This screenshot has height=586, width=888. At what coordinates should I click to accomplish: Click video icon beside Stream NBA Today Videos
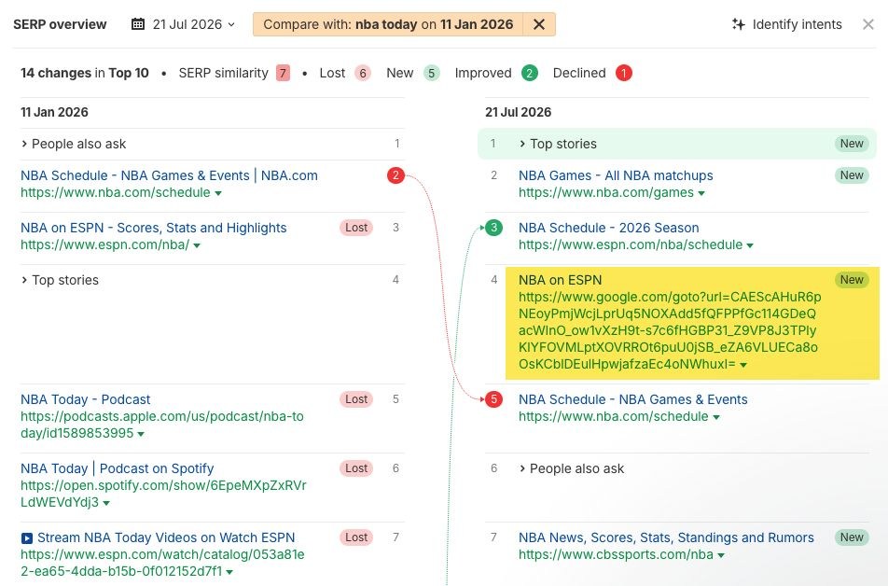coord(27,537)
